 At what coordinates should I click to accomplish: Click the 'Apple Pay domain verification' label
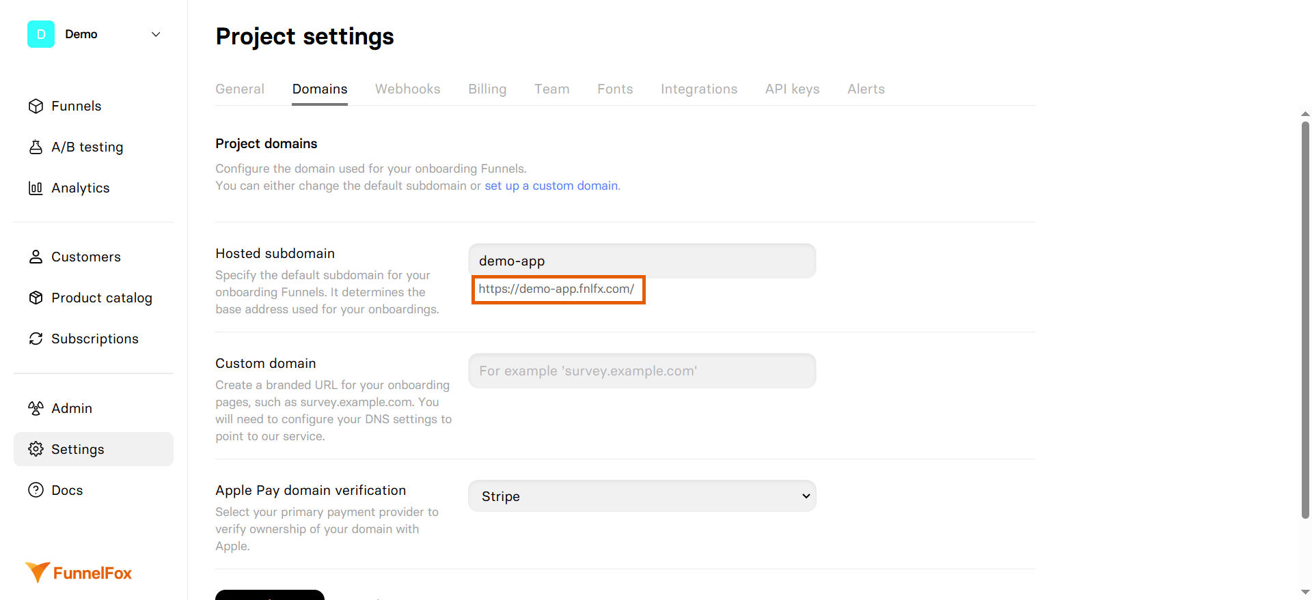coord(311,490)
